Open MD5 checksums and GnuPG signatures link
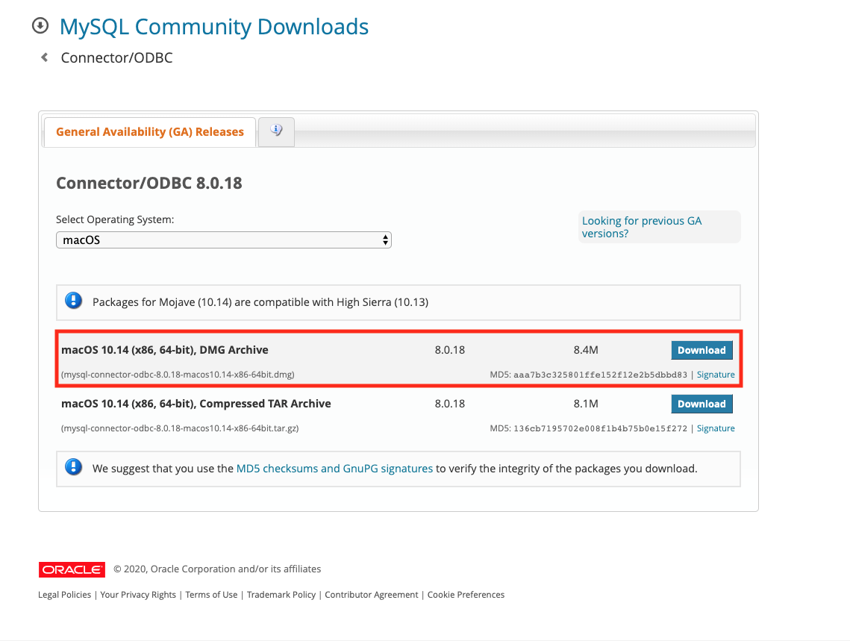This screenshot has height=641, width=850. pos(334,468)
